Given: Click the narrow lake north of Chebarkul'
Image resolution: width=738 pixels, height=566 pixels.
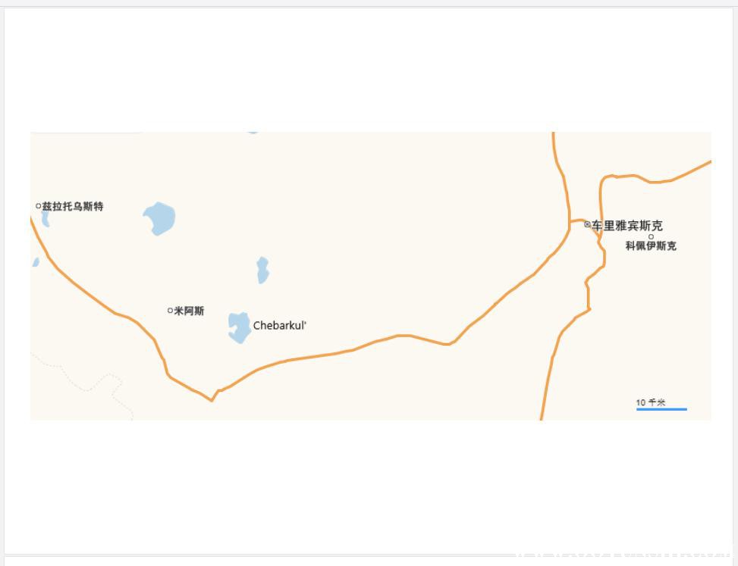Looking at the screenshot, I should (263, 270).
